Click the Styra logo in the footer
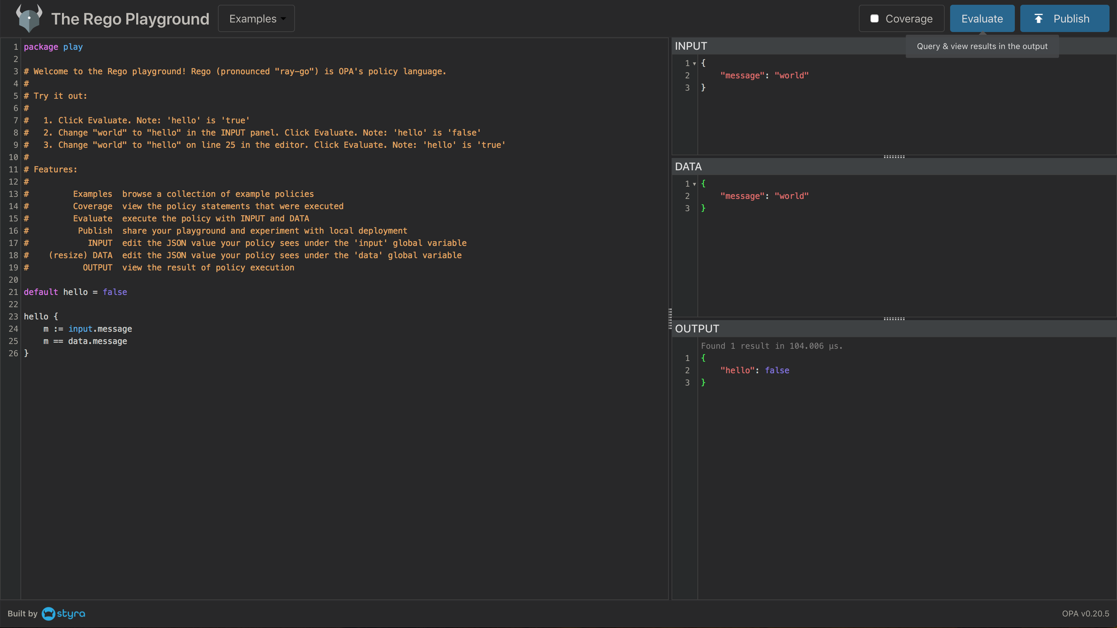The image size is (1117, 628). tap(64, 613)
